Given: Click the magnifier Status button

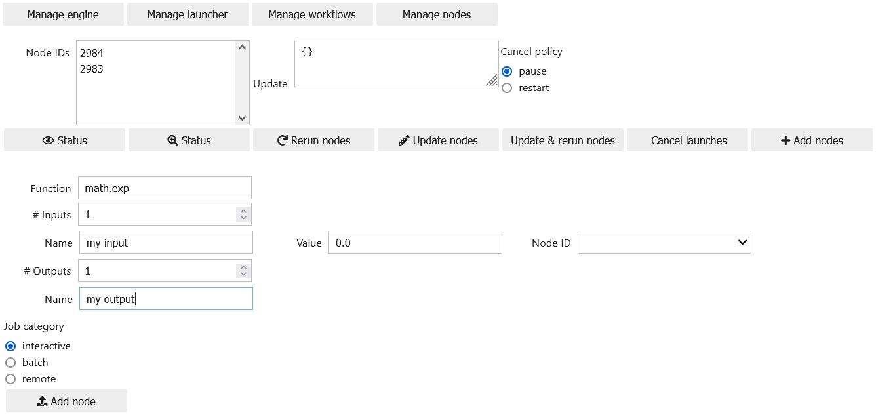Looking at the screenshot, I should (189, 140).
